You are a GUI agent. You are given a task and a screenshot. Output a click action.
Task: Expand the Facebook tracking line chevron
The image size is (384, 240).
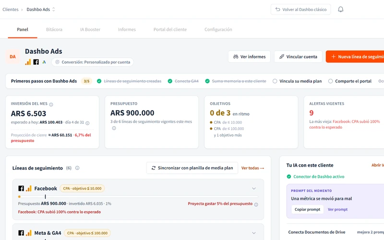(254, 188)
